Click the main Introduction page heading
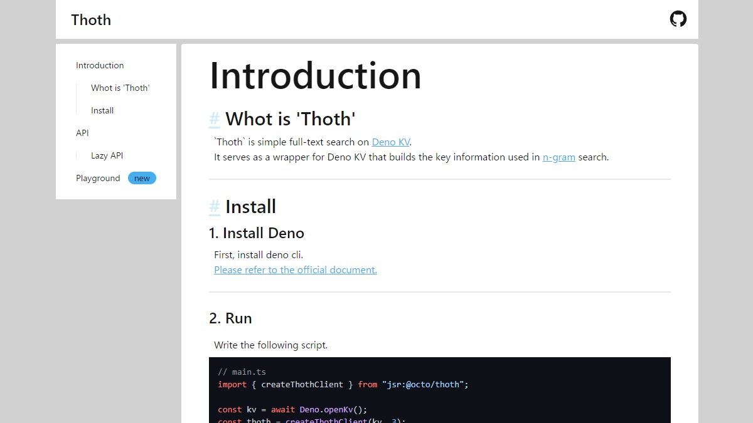The image size is (753, 423). 315,76
